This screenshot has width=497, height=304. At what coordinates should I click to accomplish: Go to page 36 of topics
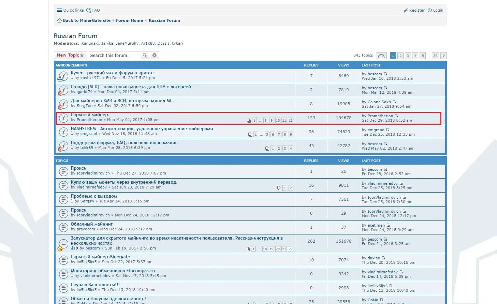(x=435, y=56)
